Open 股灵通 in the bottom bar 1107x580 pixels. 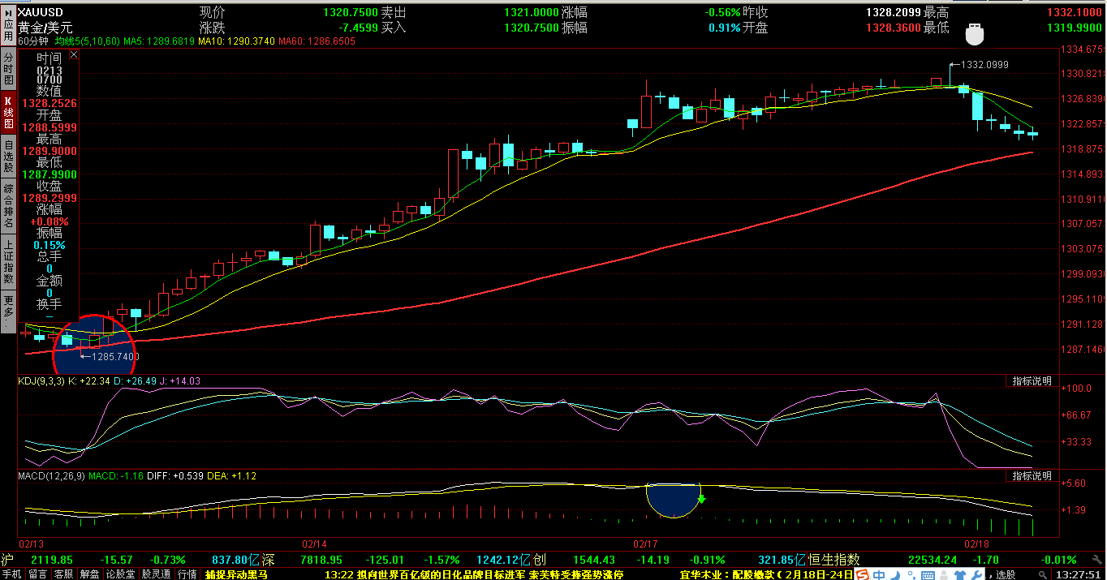tap(156, 574)
